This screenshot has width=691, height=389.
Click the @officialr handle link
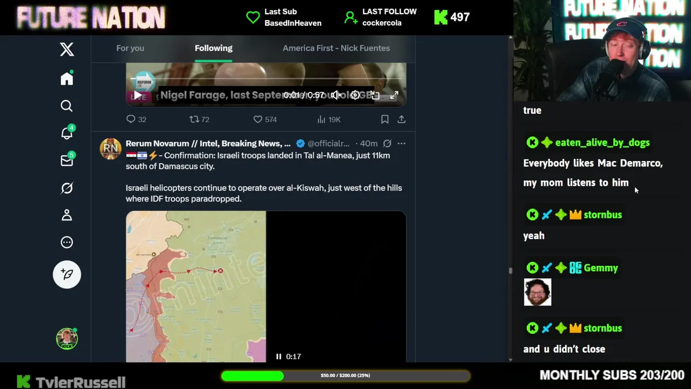[328, 144]
